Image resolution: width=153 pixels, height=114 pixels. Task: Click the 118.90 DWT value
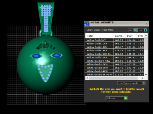coord(131,61)
